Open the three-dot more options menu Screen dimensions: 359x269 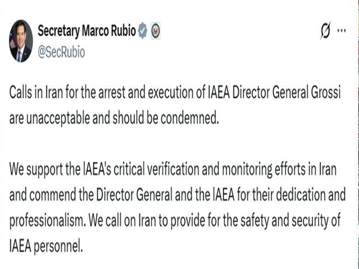click(341, 31)
